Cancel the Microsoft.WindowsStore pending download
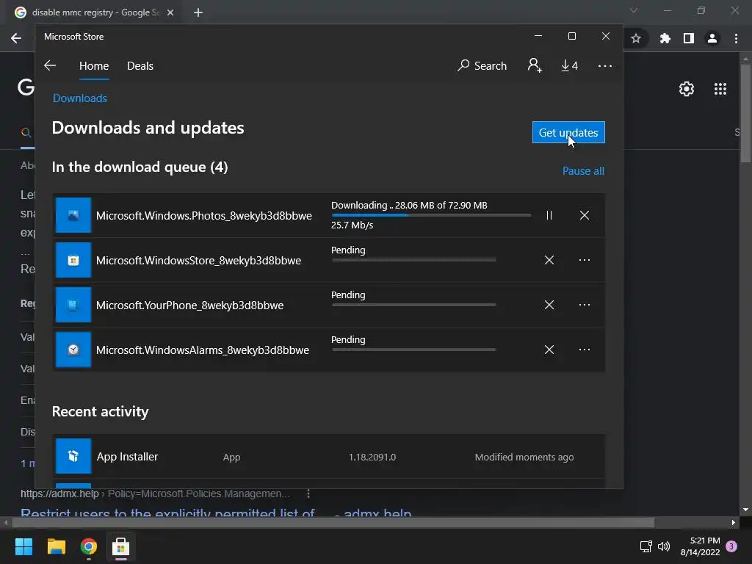Image resolution: width=752 pixels, height=564 pixels. (549, 260)
